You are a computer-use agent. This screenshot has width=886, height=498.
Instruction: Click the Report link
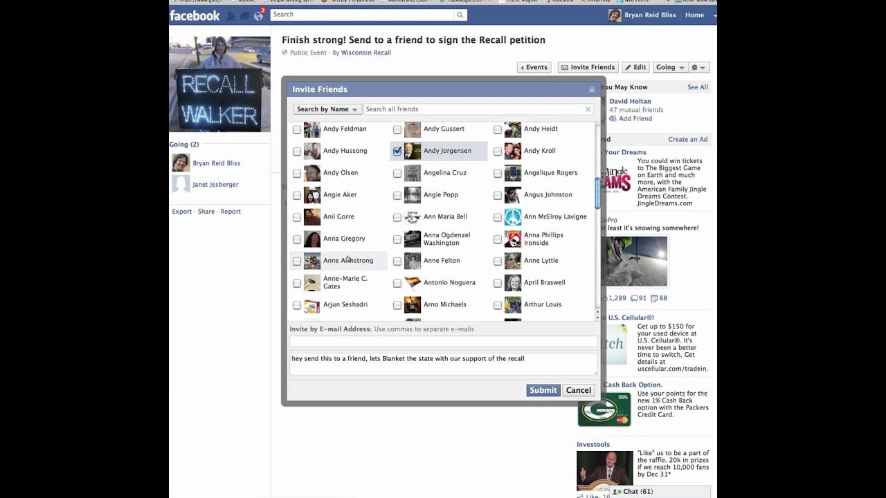(x=230, y=212)
